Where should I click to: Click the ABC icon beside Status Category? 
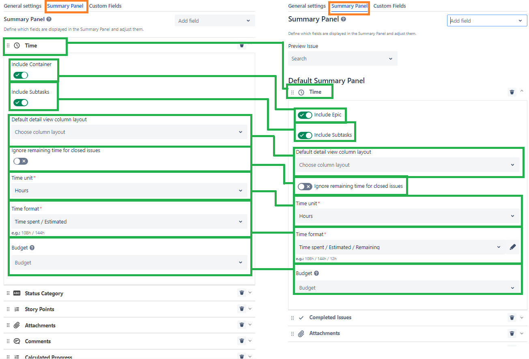point(16,293)
